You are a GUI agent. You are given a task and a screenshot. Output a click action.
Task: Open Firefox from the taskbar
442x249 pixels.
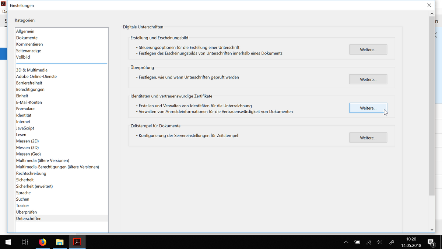43,242
